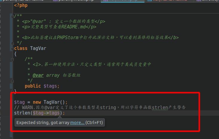This screenshot has width=219, height=139.
Task: Click the $tags property declaration
Action: coord(50,86)
